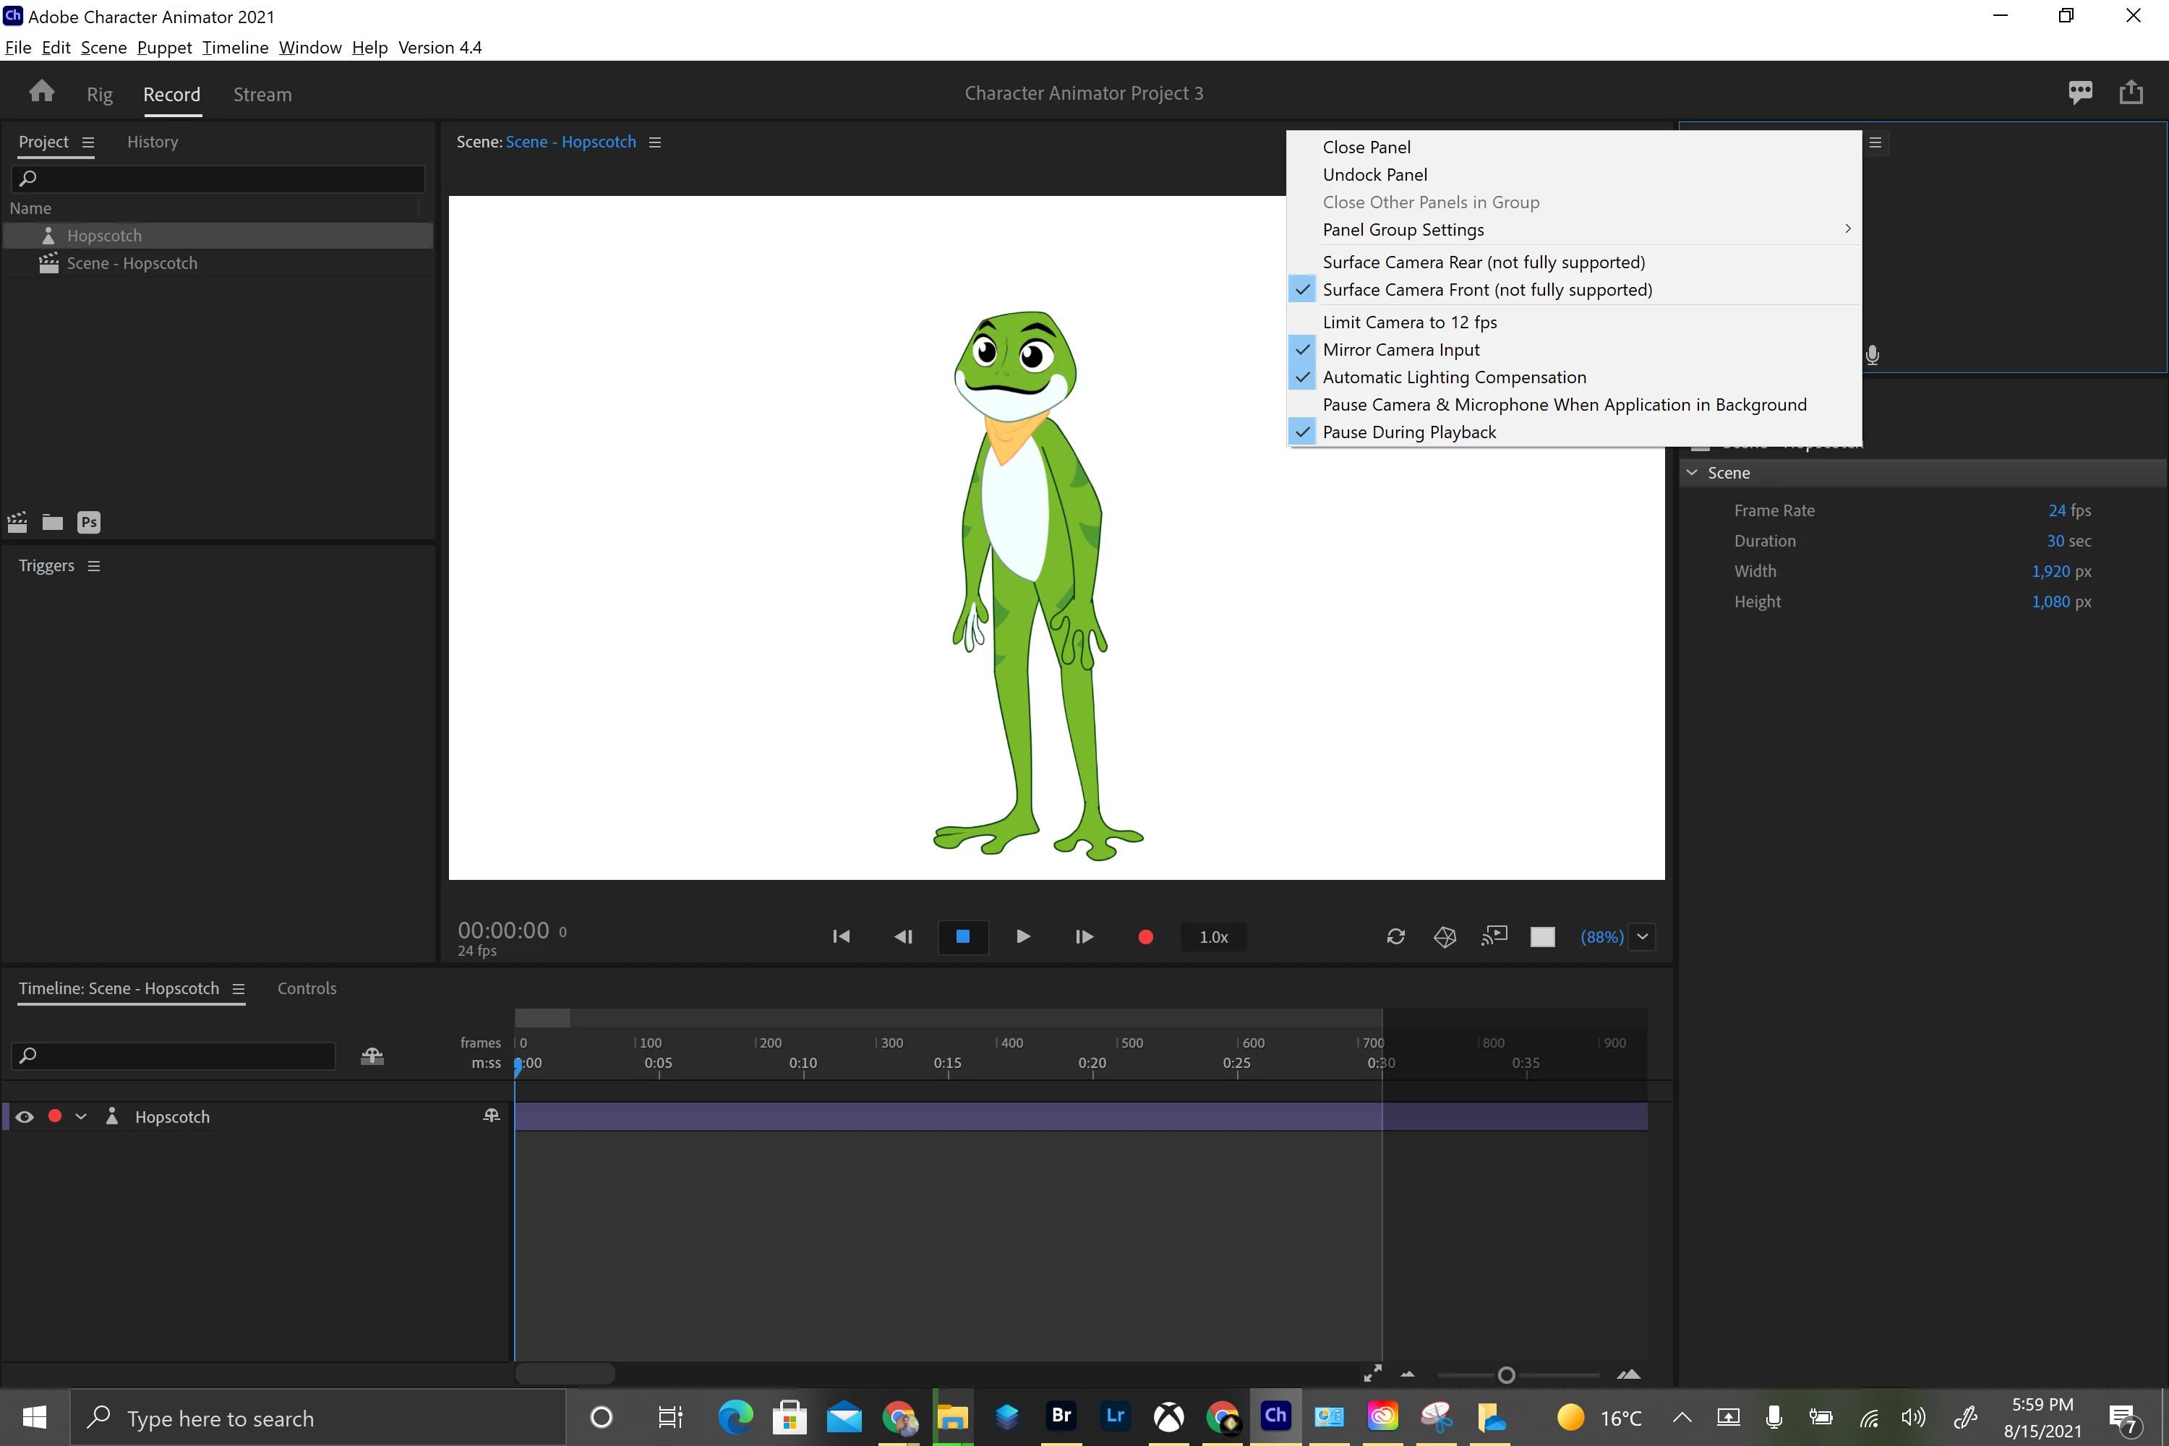Click the Home icon in workspace bar

(41, 93)
